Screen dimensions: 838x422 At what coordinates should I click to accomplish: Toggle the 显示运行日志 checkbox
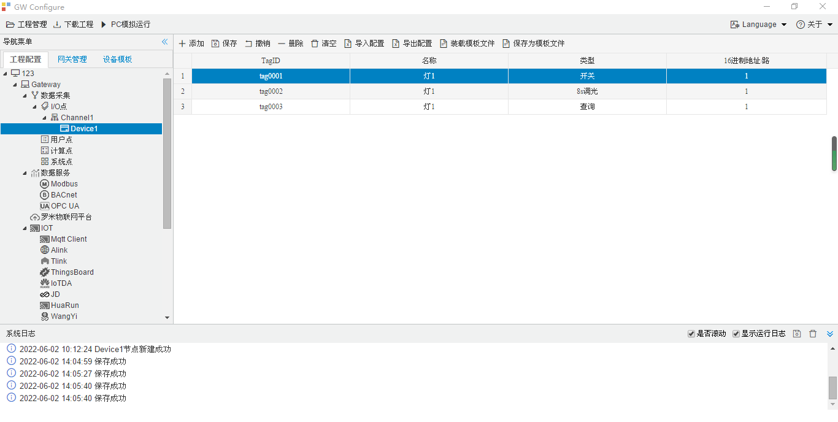(x=736, y=334)
